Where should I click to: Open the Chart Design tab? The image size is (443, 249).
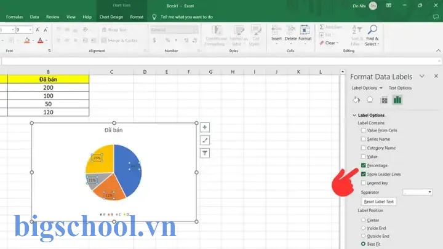click(111, 17)
